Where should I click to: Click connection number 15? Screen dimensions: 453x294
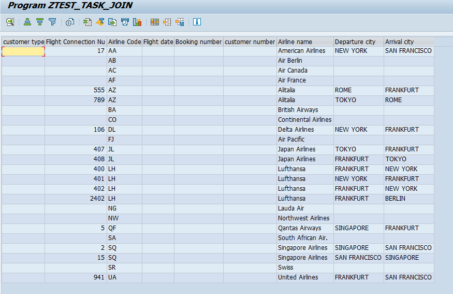tap(76, 258)
